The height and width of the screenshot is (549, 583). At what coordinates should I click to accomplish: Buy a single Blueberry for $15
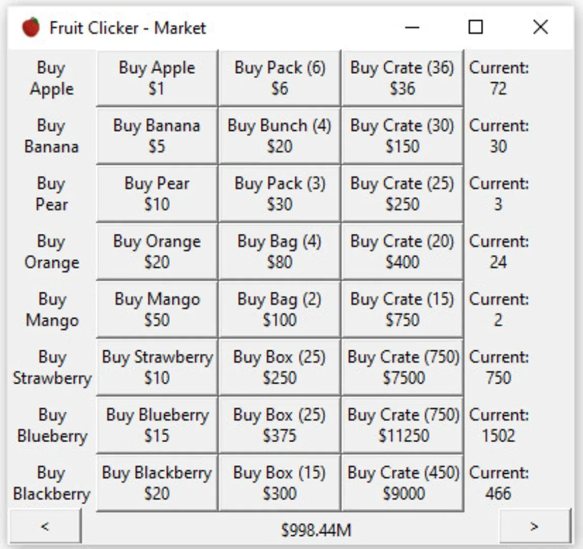click(x=157, y=425)
